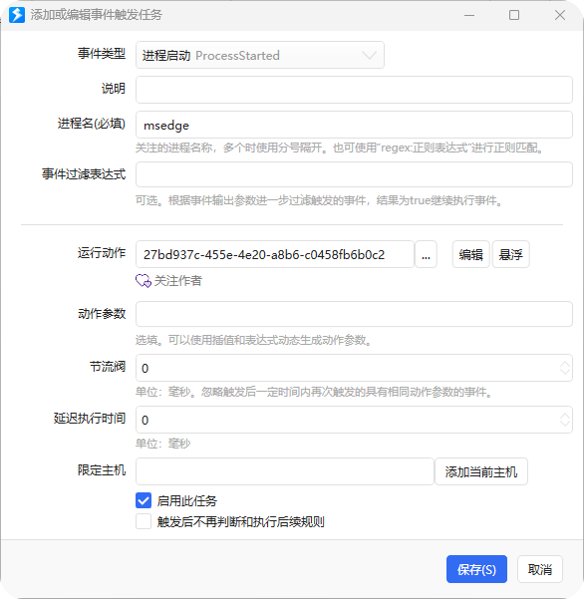Click the 进程名 field containing msedge
Image resolution: width=584 pixels, height=599 pixels.
click(x=354, y=125)
